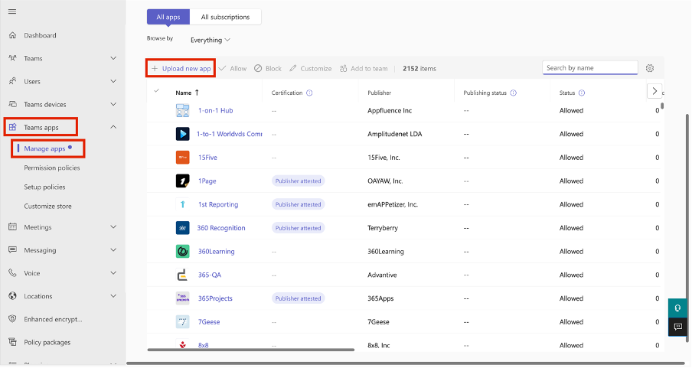This screenshot has width=692, height=368.
Task: Expand the Messaging navigation section
Action: pos(113,249)
